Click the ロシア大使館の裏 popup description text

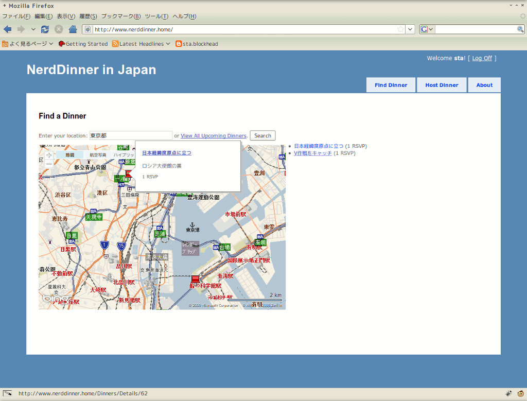pyautogui.click(x=162, y=166)
